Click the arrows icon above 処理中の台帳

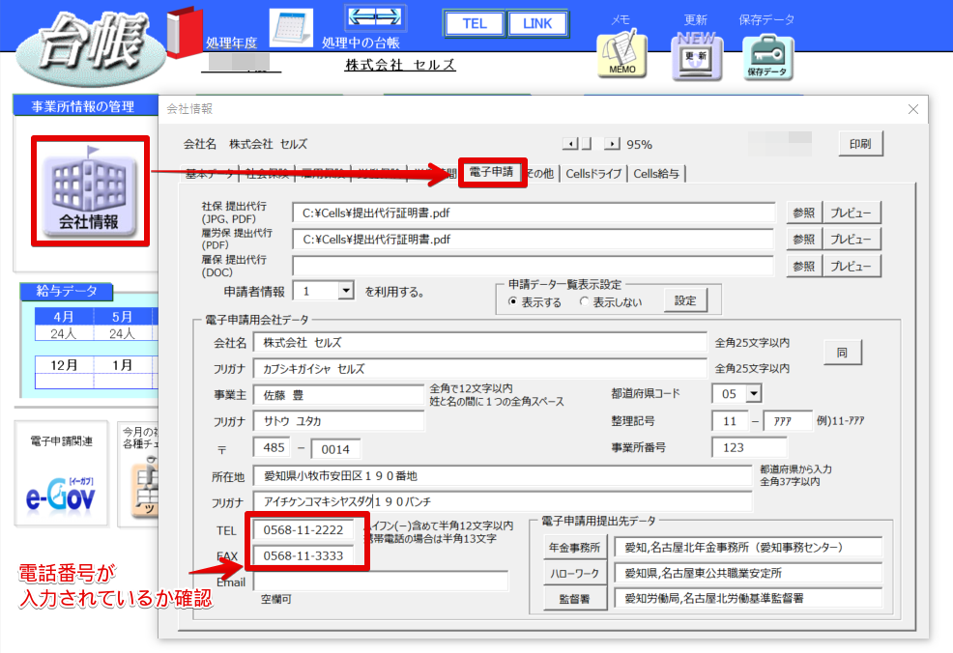375,17
